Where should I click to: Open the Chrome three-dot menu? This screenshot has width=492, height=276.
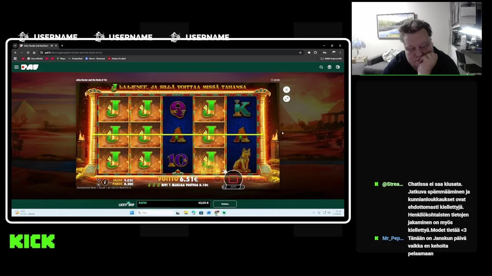point(340,53)
